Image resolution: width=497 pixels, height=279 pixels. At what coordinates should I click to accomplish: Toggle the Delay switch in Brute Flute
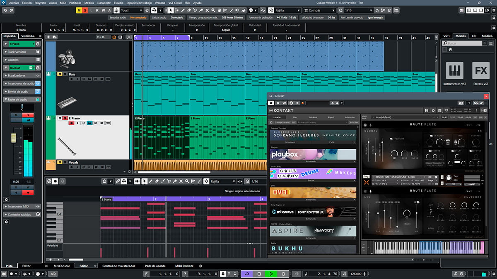coord(453,151)
